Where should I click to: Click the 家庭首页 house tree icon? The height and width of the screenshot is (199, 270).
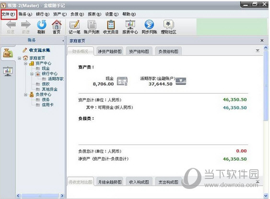coord(25,58)
